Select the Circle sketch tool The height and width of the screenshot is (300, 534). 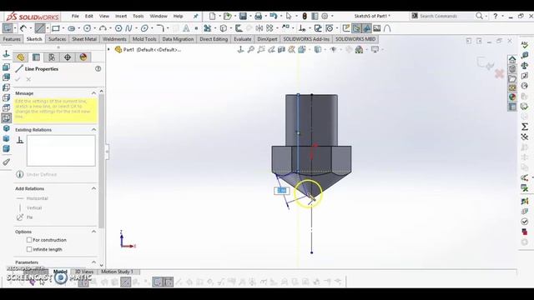(x=87, y=28)
